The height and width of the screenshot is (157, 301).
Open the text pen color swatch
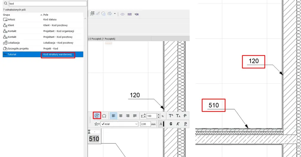coord(161,124)
